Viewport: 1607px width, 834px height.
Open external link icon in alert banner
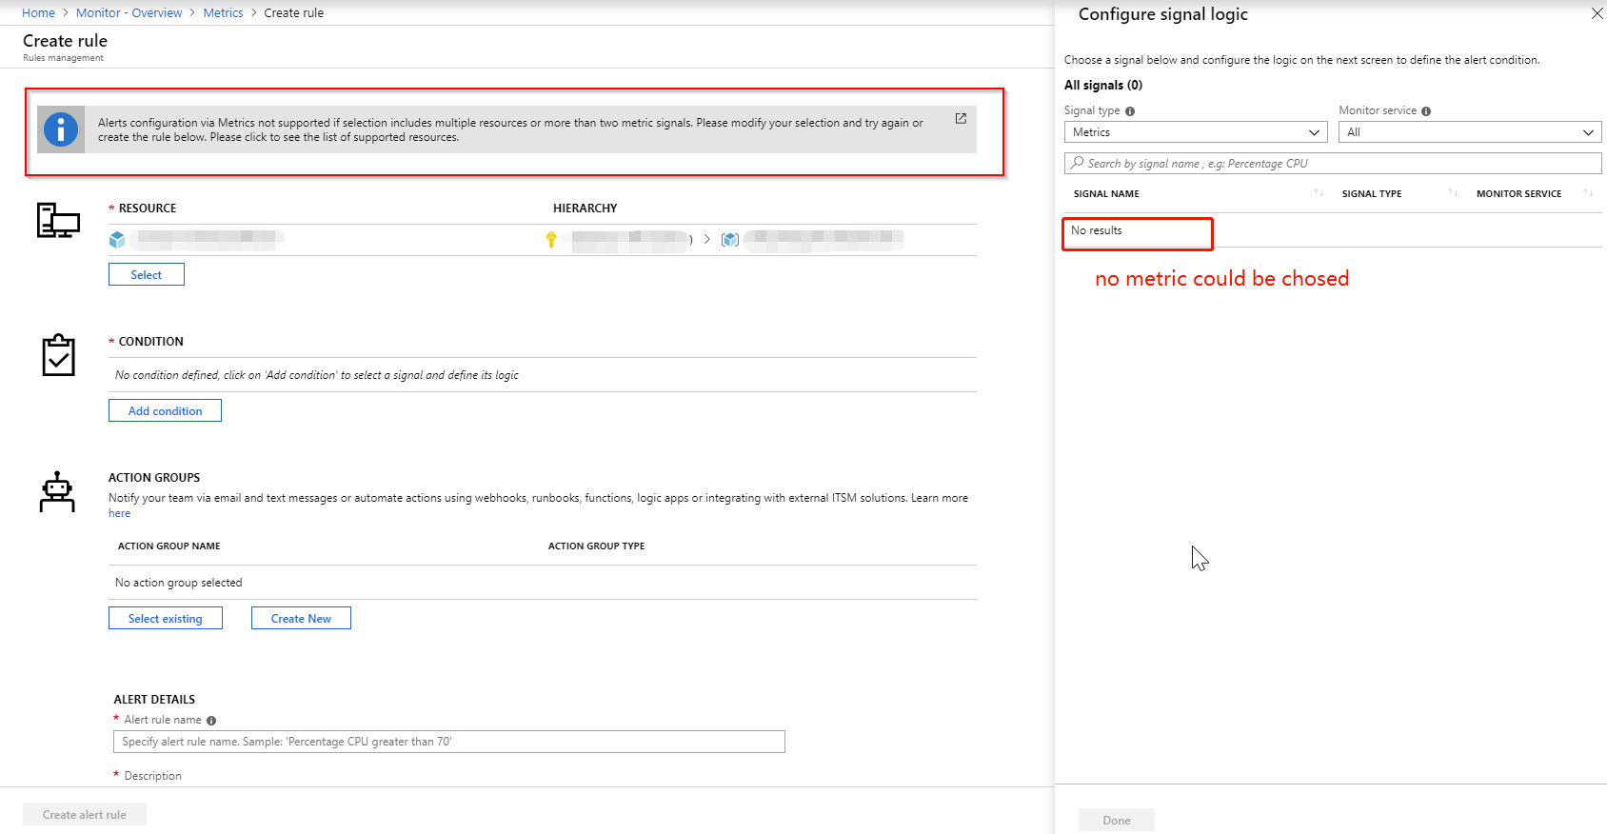pyautogui.click(x=961, y=118)
